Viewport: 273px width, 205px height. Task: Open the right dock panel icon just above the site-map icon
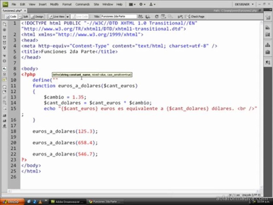(x=268, y=34)
